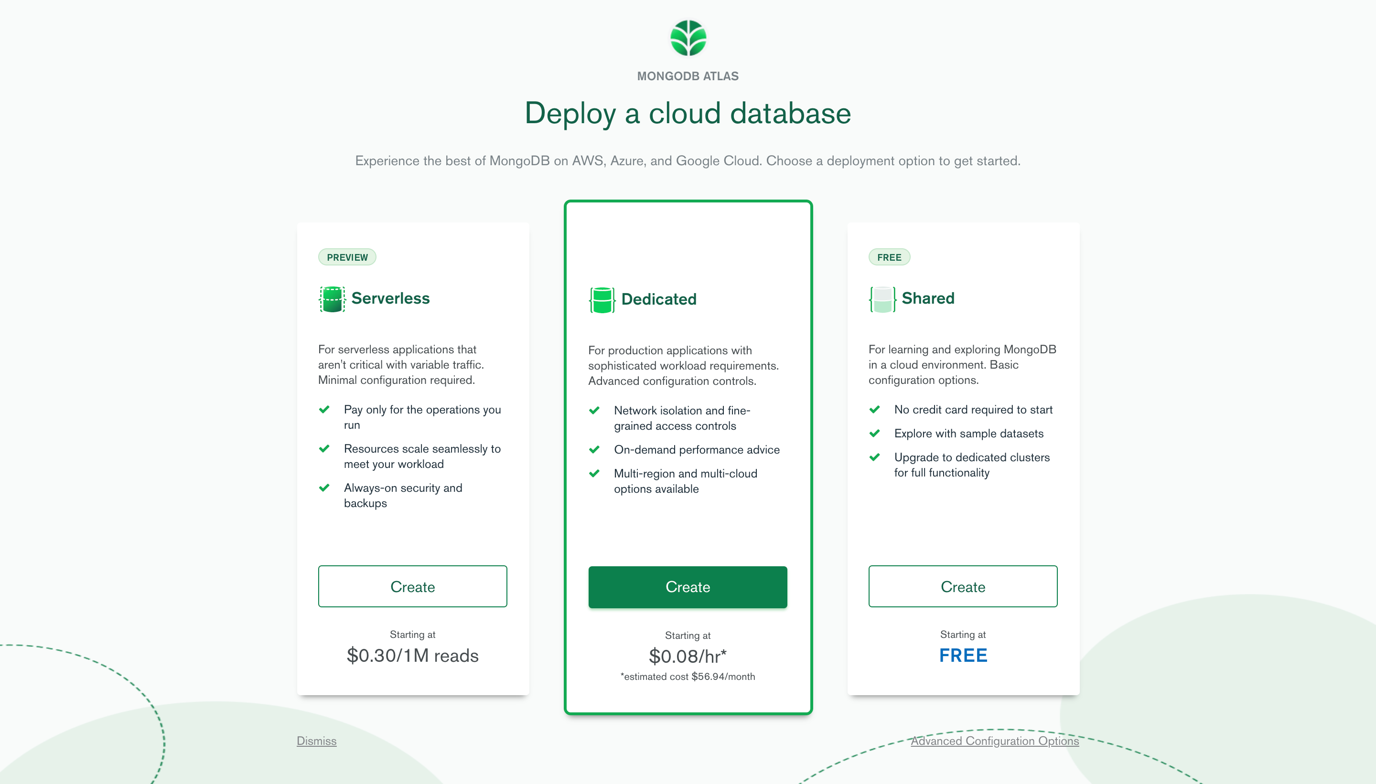Click Create under the Serverless plan

(413, 586)
